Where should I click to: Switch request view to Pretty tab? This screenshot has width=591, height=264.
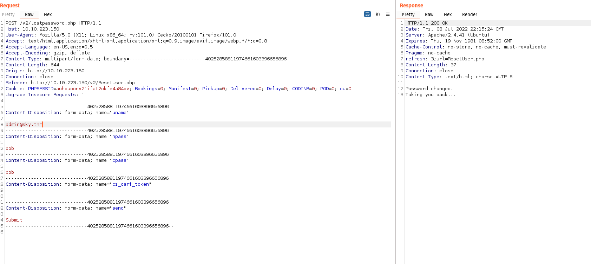pyautogui.click(x=8, y=15)
